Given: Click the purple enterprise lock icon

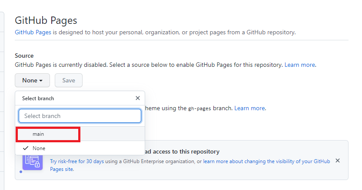Looking at the screenshot, I should [x=33, y=161].
